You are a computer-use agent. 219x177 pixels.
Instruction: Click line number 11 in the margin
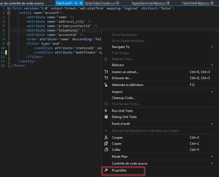click(x=3, y=52)
